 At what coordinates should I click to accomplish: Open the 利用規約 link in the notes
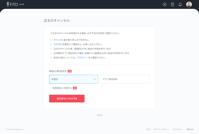pos(58,44)
